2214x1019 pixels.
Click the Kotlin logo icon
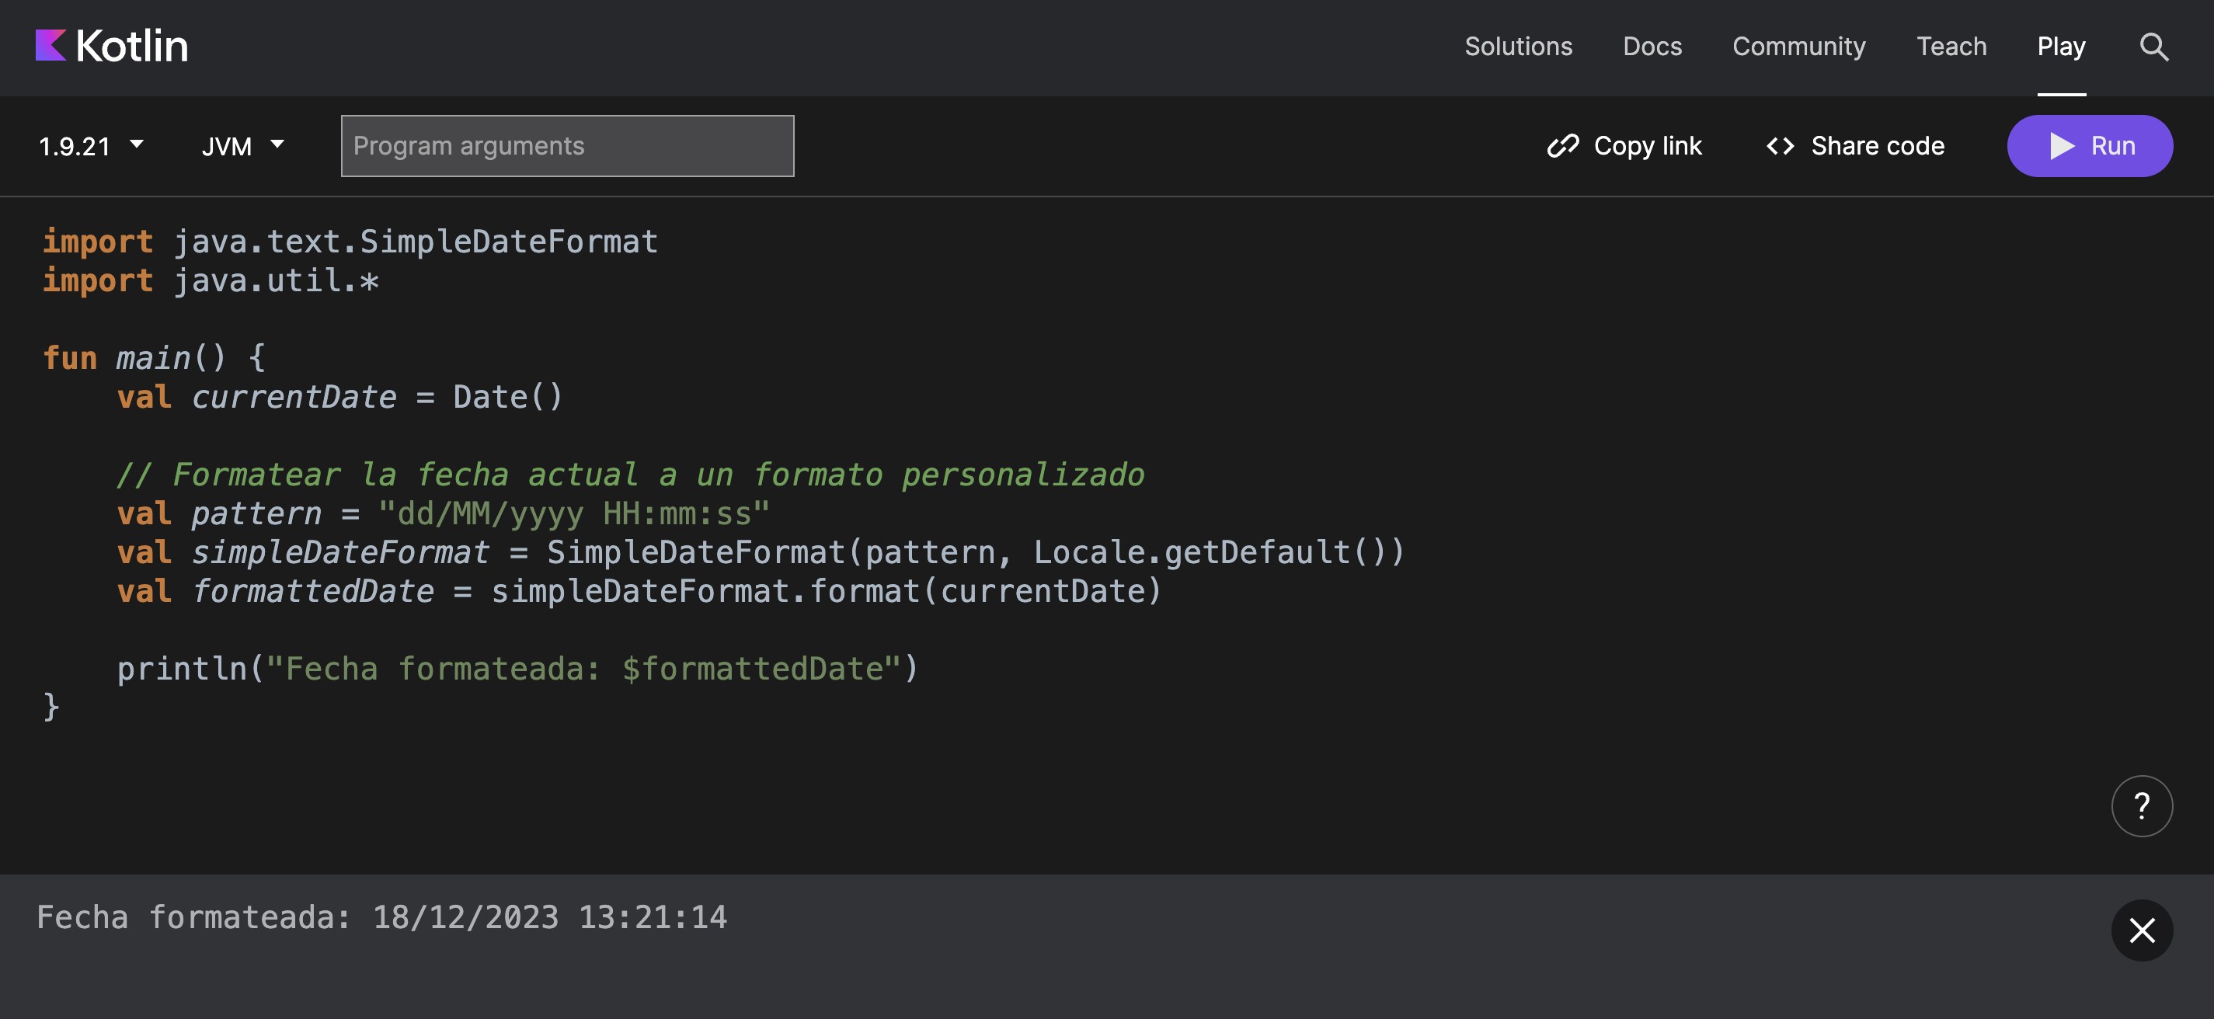point(50,46)
